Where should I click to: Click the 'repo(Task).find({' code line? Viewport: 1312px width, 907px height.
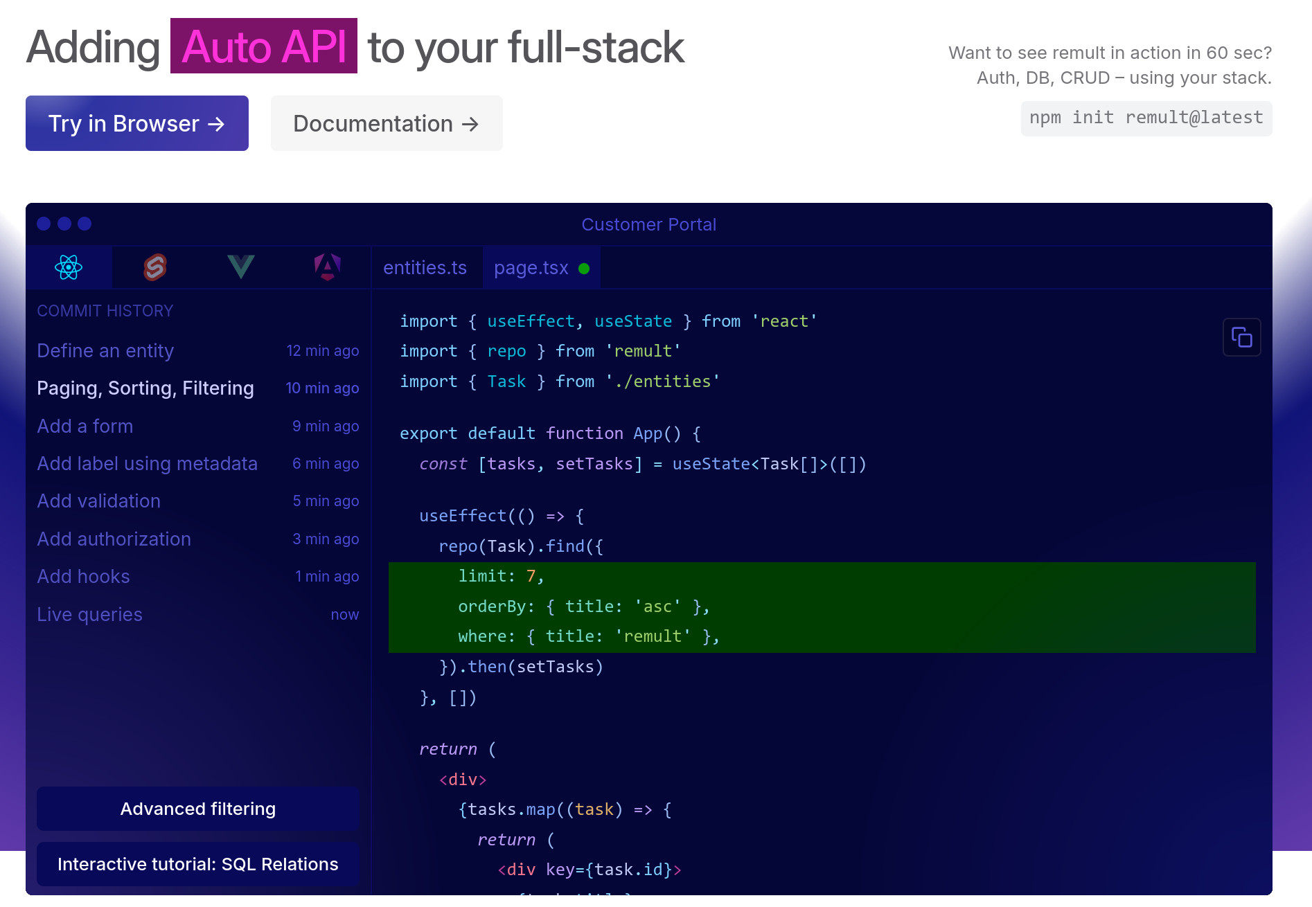(521, 547)
